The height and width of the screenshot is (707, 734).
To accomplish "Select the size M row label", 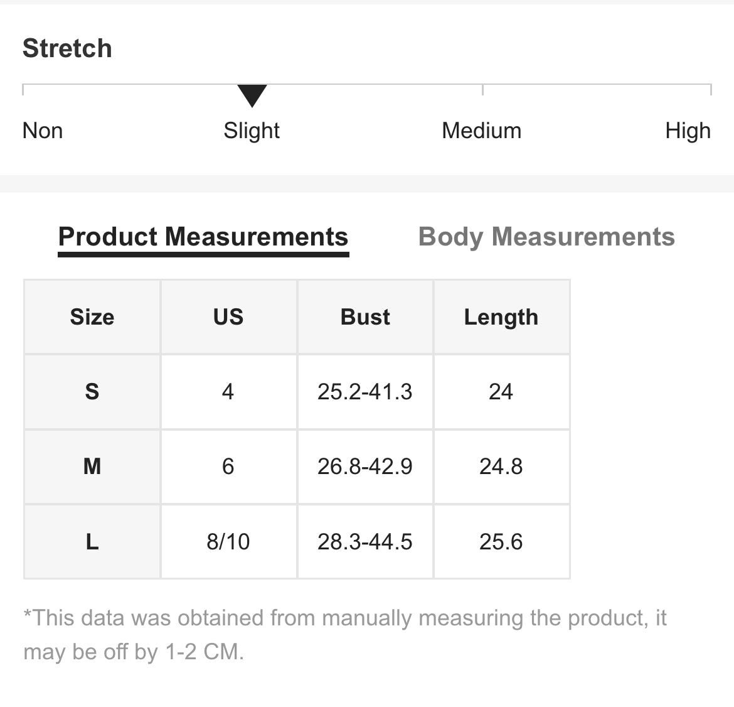I will click(x=92, y=467).
